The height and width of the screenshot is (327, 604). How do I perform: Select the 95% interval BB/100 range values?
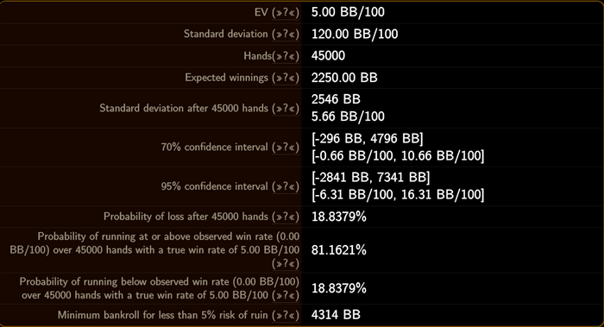[398, 195]
